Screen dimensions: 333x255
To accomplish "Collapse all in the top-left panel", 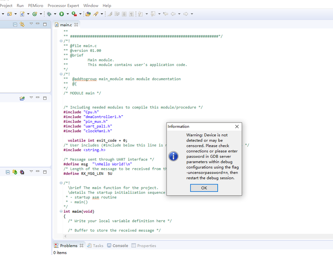I will point(15,25).
